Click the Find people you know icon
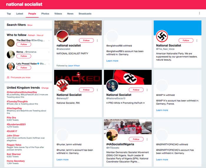The width and height of the screenshot is (206, 168). click(x=8, y=77)
